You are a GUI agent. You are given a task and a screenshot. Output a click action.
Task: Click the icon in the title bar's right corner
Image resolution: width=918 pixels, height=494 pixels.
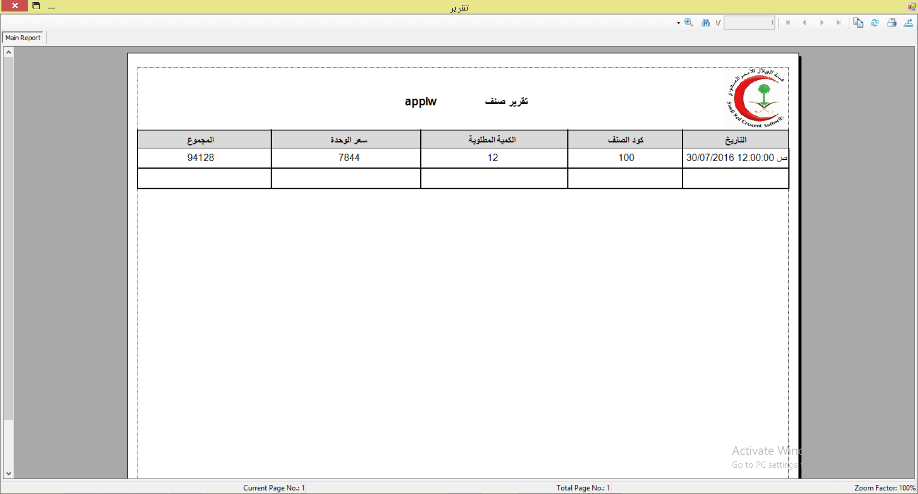911,6
